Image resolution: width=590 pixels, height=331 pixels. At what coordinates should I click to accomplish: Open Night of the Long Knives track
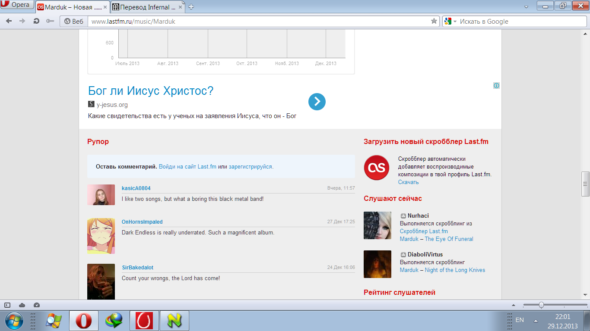click(455, 270)
